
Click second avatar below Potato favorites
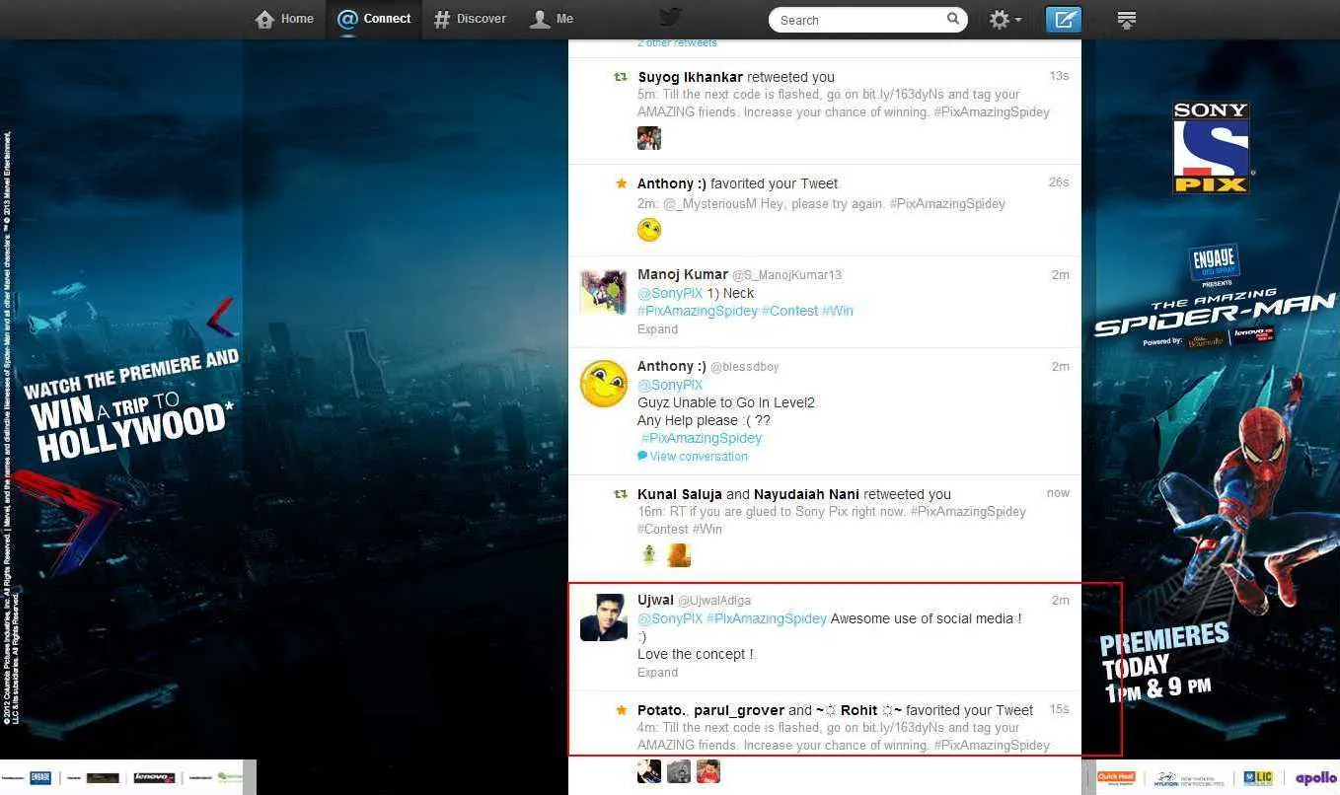click(x=679, y=771)
